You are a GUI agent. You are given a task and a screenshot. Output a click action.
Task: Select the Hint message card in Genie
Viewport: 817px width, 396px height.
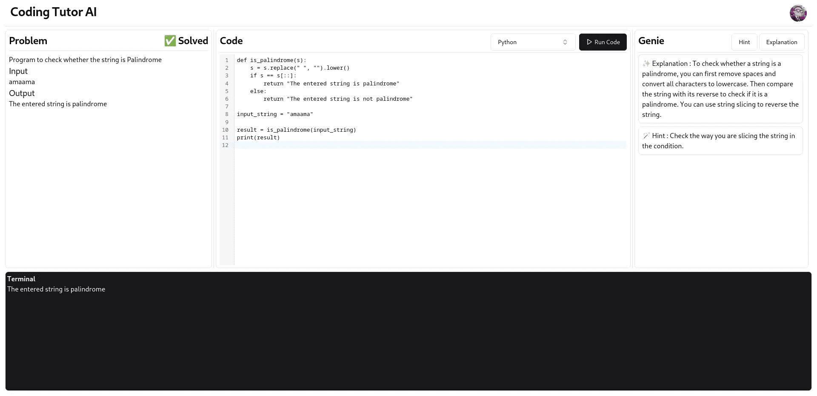click(720, 141)
